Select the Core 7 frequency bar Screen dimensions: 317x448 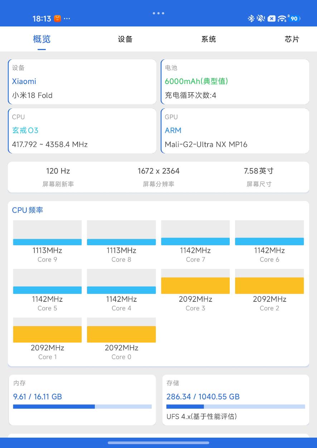click(x=195, y=233)
